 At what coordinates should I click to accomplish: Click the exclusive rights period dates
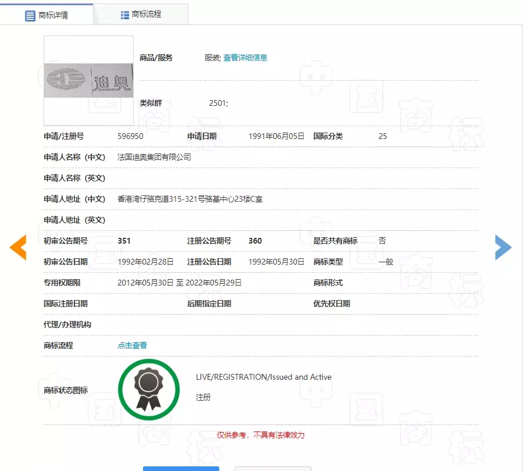(179, 283)
